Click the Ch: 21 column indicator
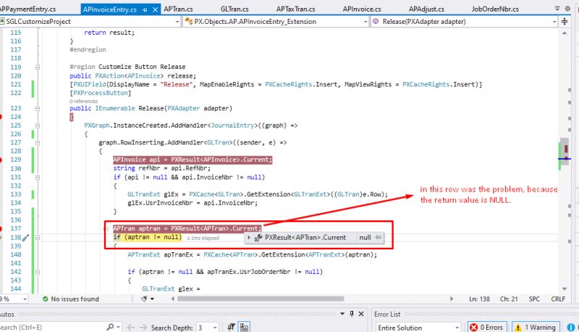 509,299
